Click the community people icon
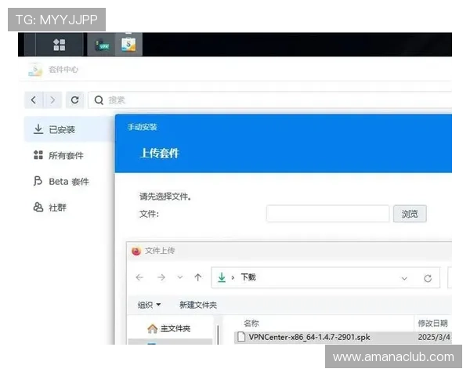 pos(38,207)
